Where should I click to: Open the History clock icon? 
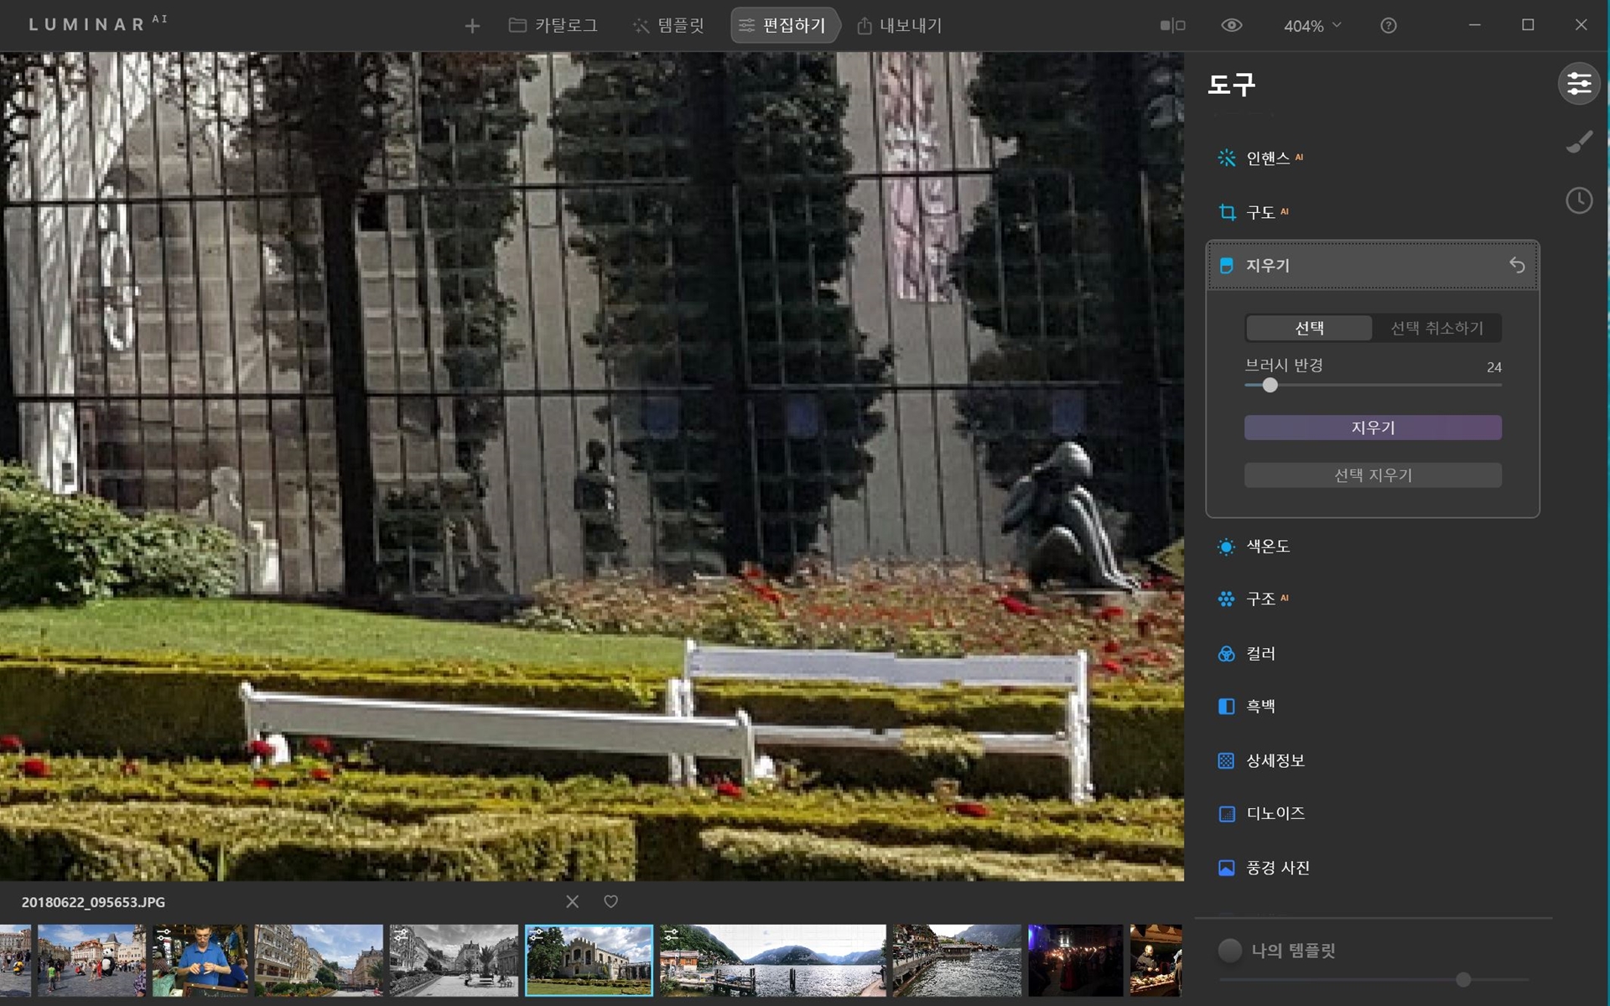pos(1579,200)
